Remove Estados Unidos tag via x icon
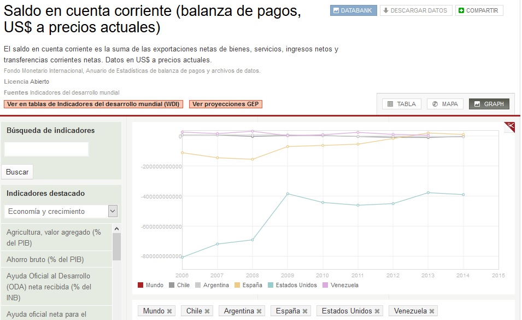 [x=377, y=311]
